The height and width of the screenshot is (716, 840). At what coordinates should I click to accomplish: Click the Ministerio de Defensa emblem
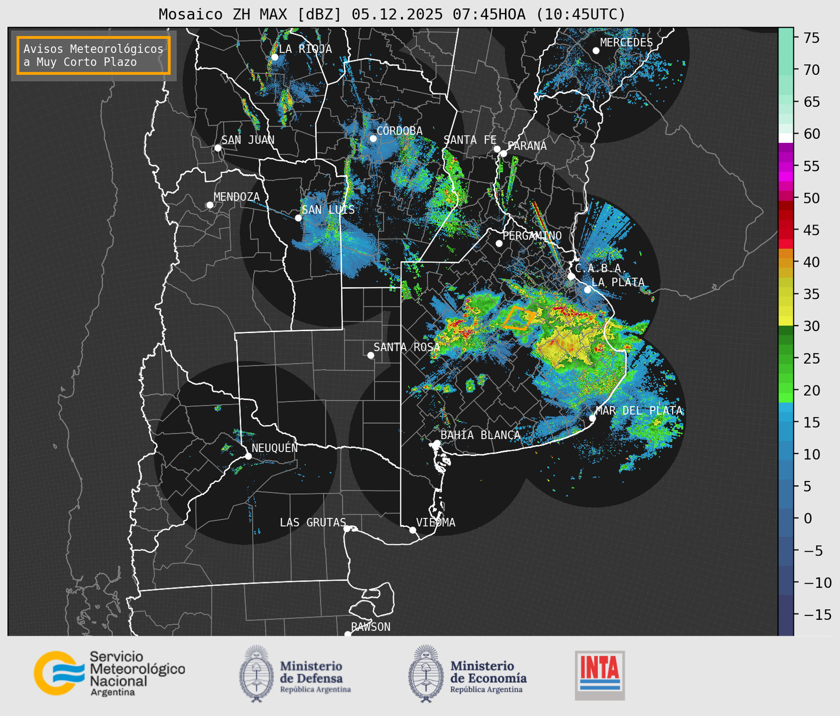[x=256, y=674]
